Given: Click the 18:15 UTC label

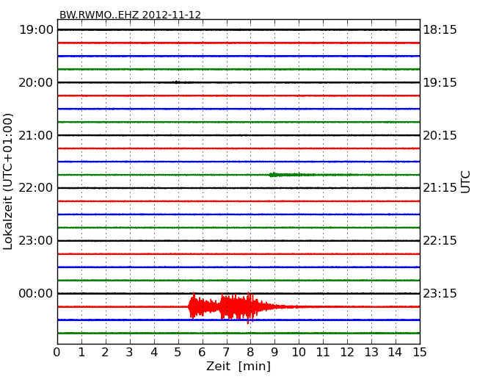Looking at the screenshot, I should tap(440, 30).
